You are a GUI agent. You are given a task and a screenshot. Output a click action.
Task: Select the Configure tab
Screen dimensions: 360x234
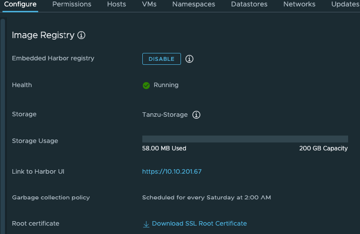point(20,4)
